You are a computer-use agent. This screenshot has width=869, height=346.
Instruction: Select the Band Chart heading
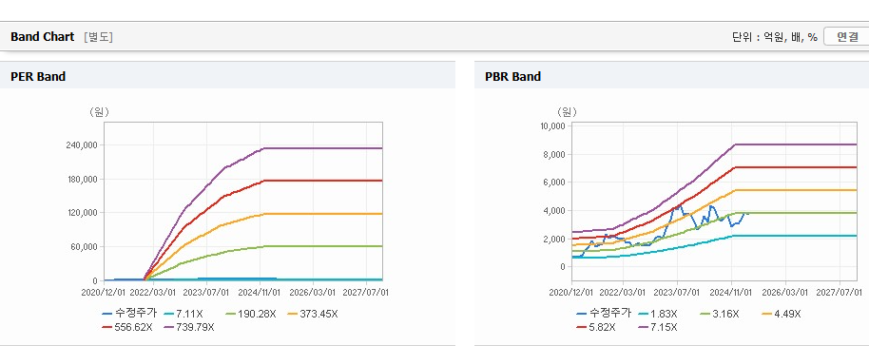[42, 36]
